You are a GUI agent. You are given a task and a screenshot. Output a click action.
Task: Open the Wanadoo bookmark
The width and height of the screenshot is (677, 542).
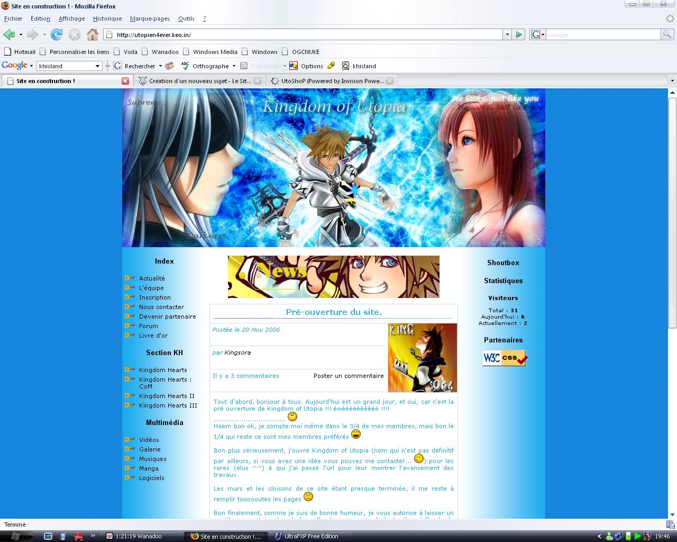pyautogui.click(x=160, y=52)
